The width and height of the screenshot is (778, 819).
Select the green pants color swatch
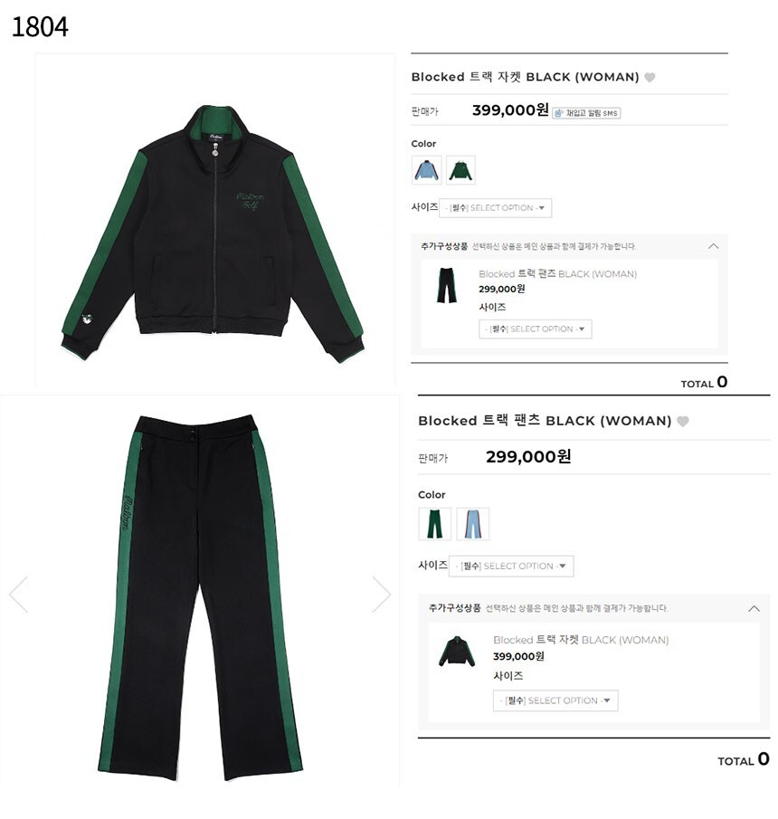(x=434, y=524)
